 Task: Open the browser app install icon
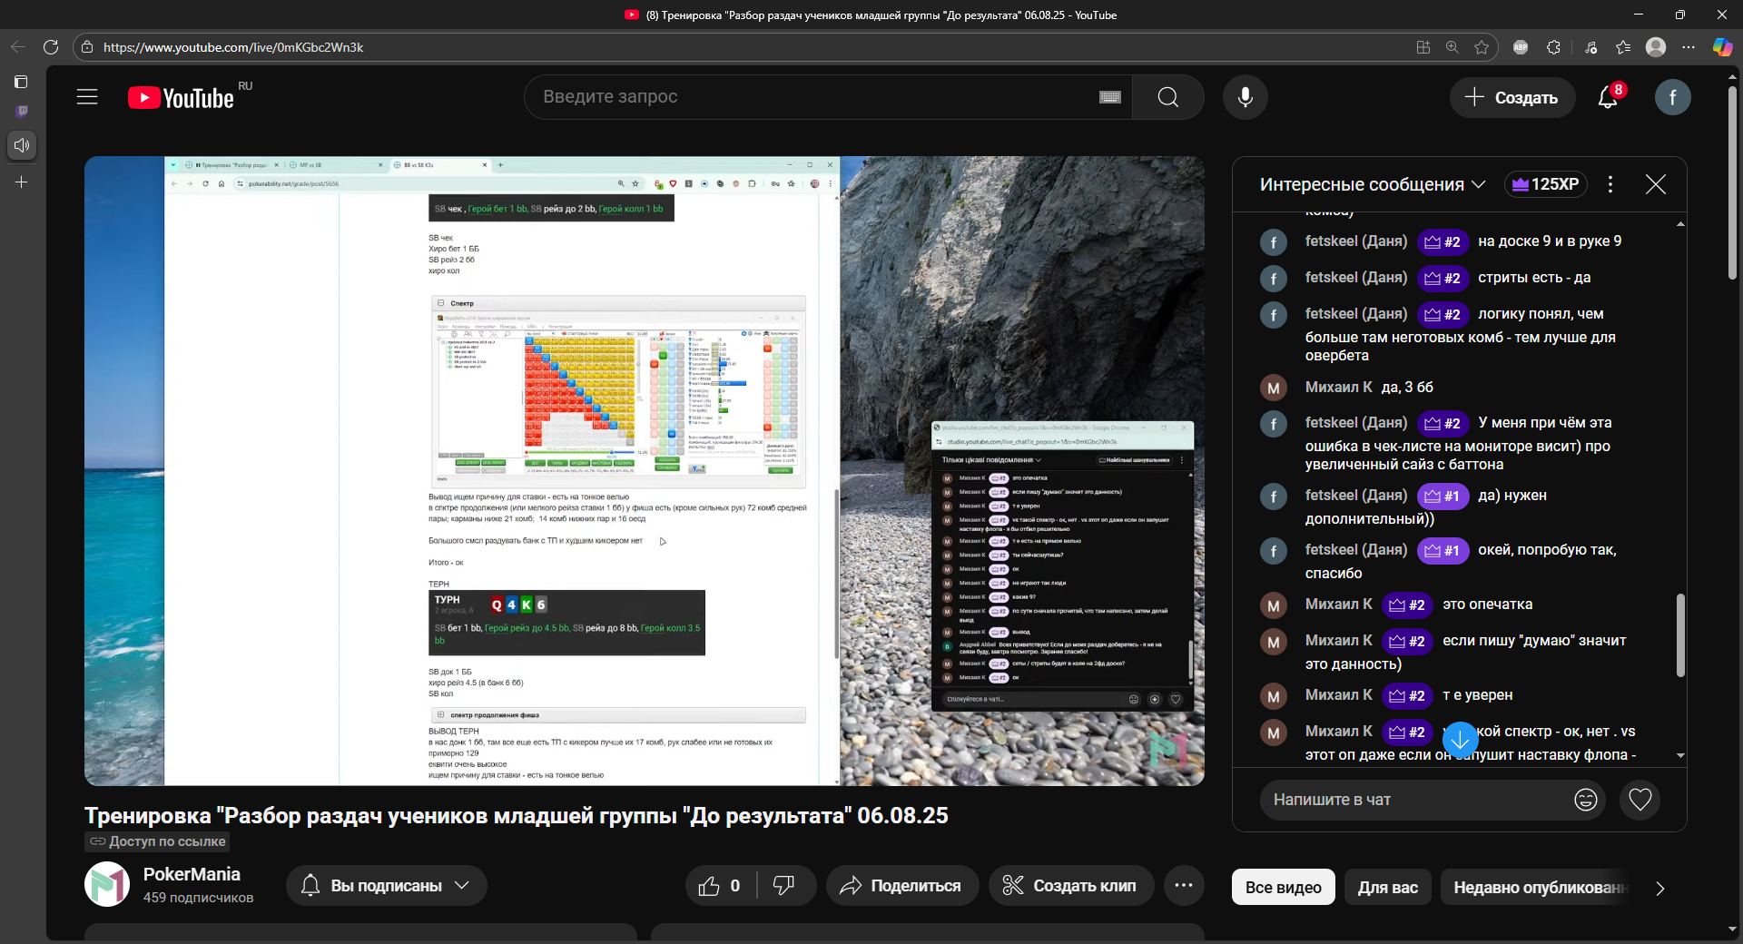point(1423,47)
